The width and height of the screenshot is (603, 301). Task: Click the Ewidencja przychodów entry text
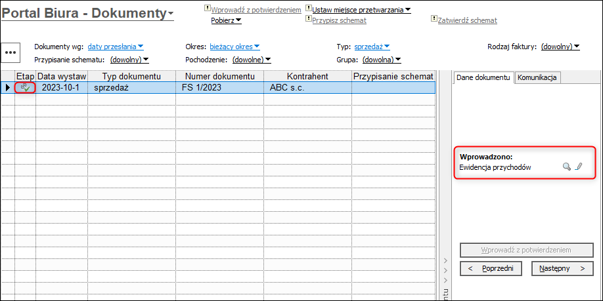(495, 167)
